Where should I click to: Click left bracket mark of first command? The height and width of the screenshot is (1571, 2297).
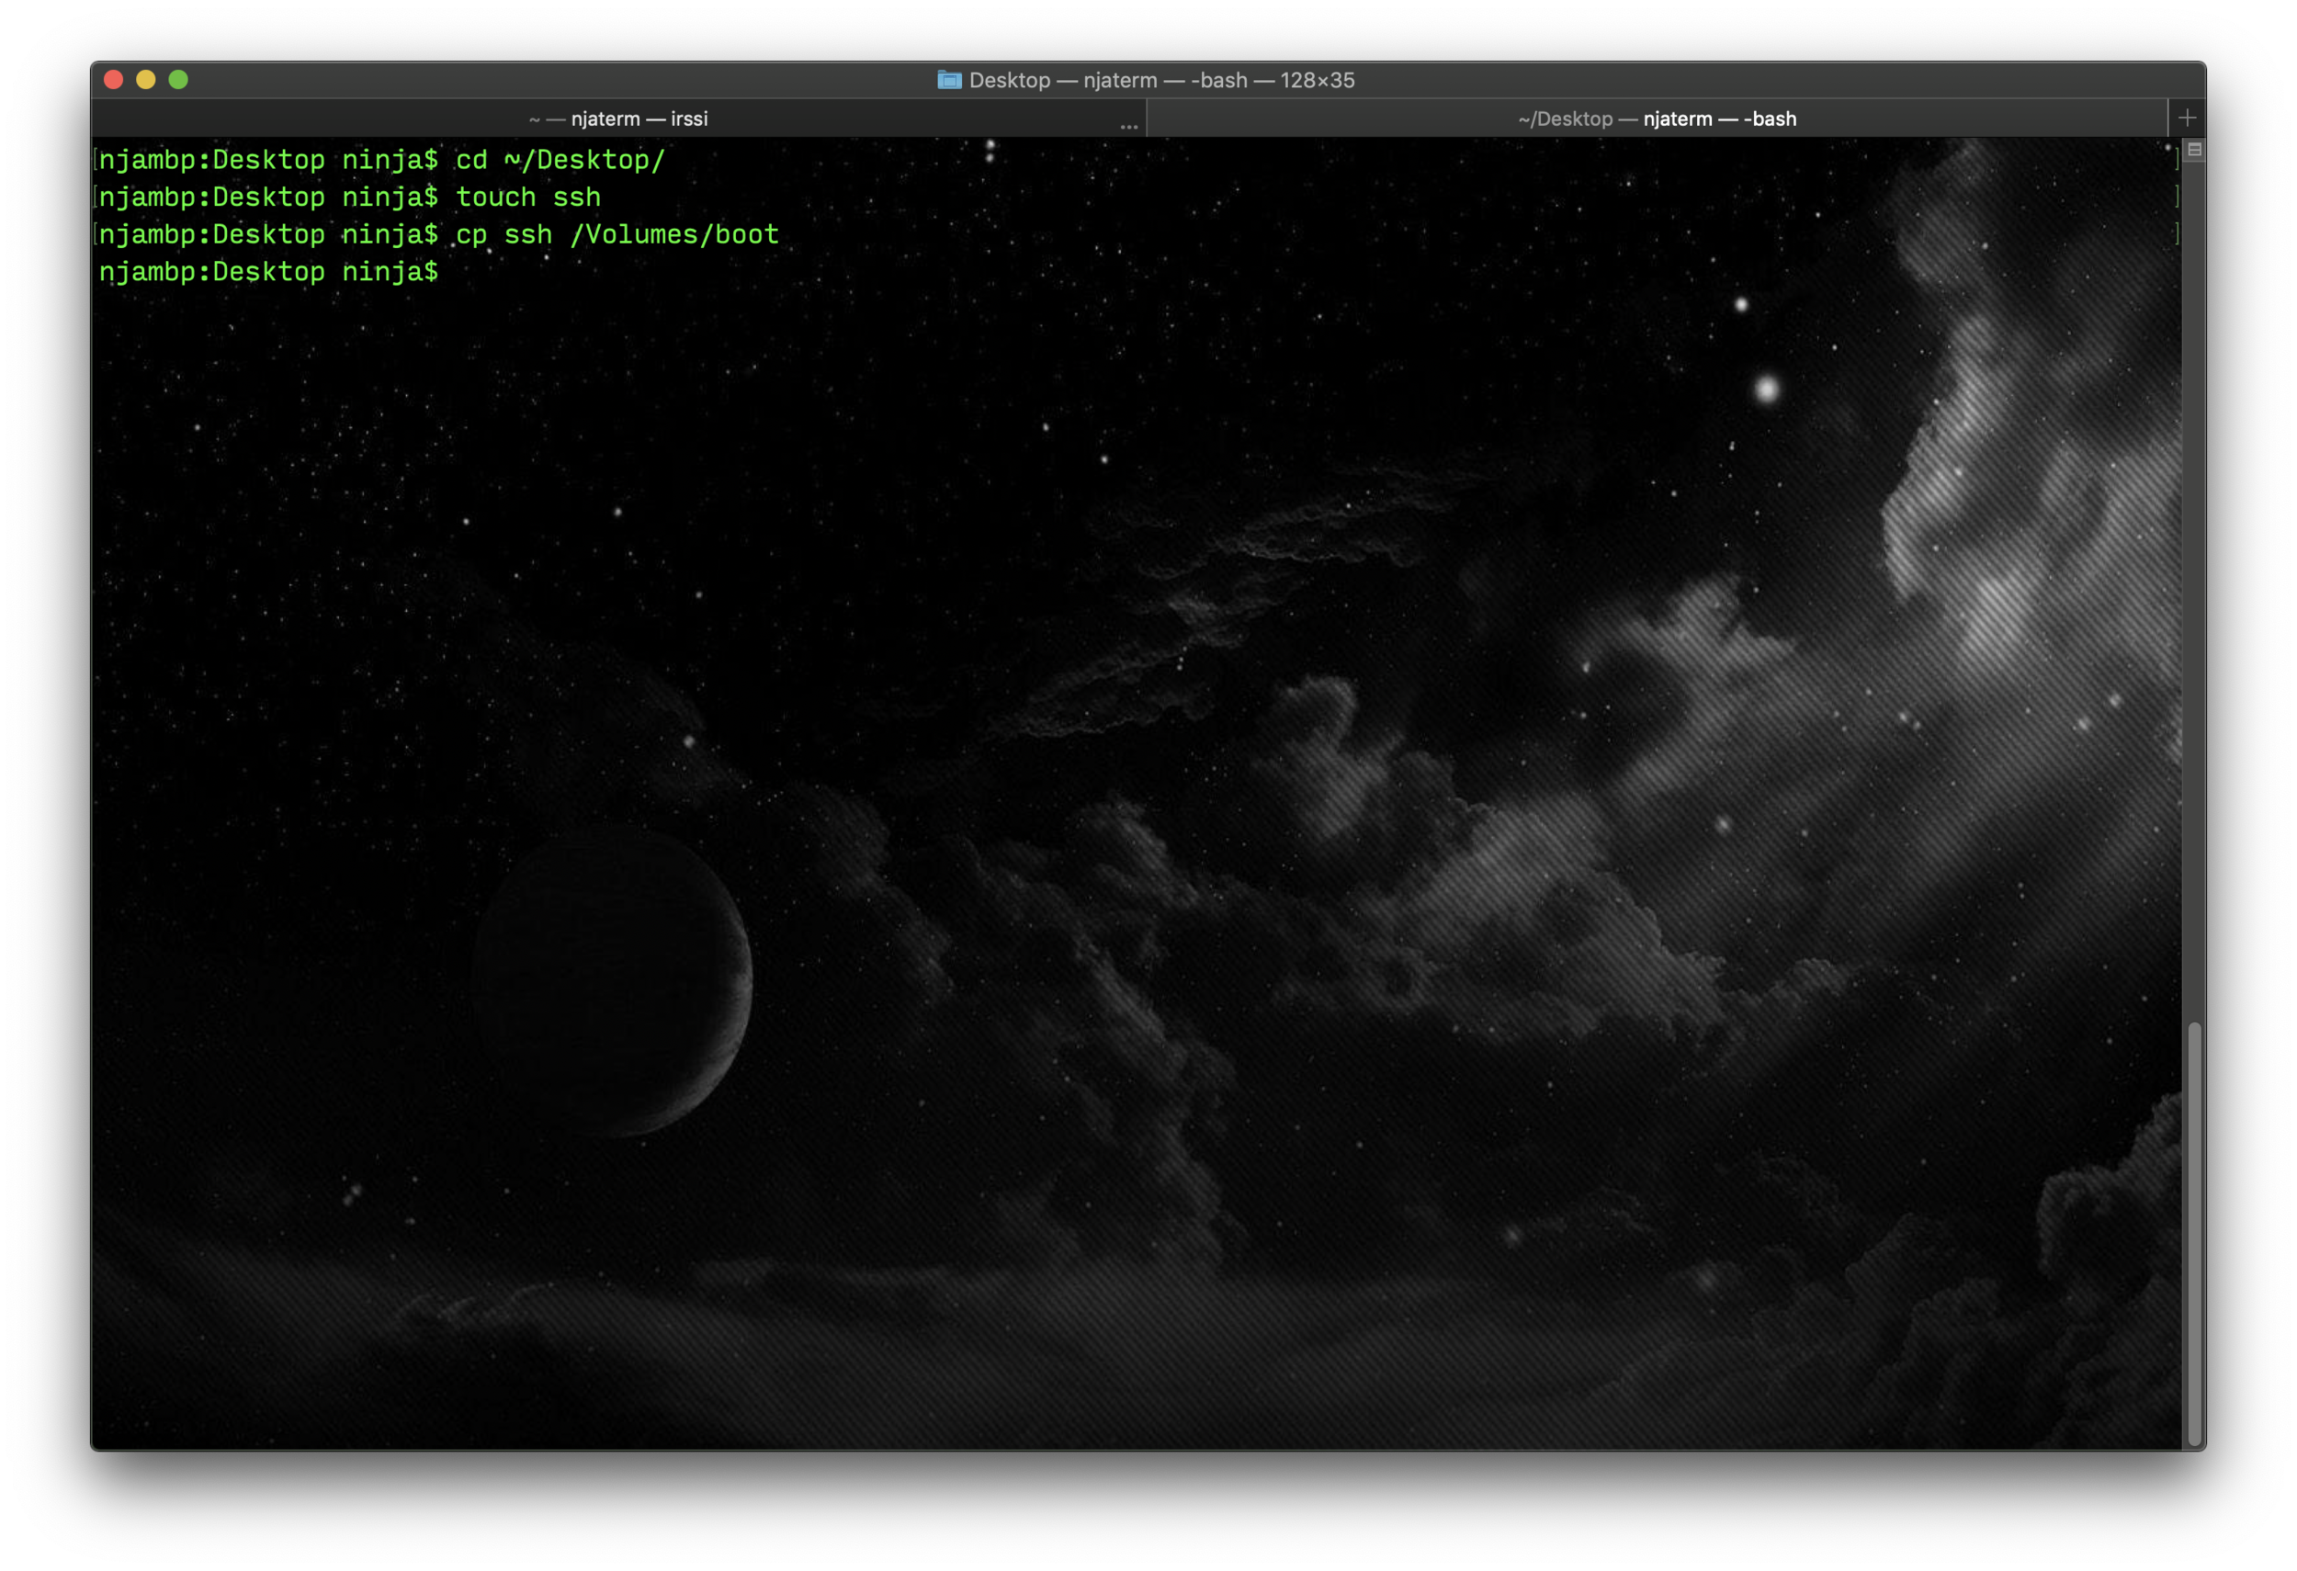pos(95,160)
